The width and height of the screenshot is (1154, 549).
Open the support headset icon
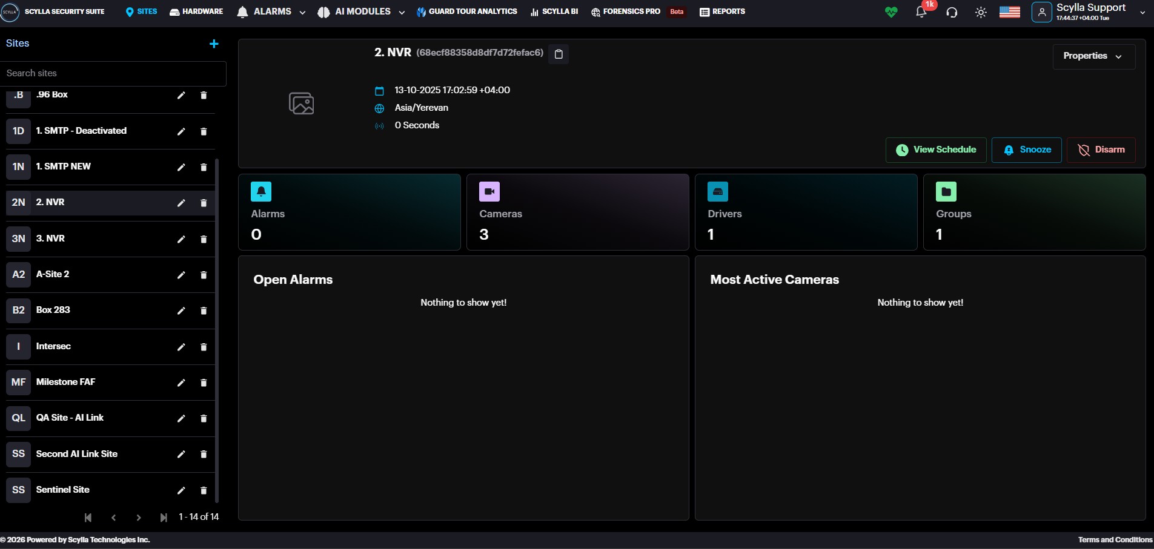coord(952,12)
